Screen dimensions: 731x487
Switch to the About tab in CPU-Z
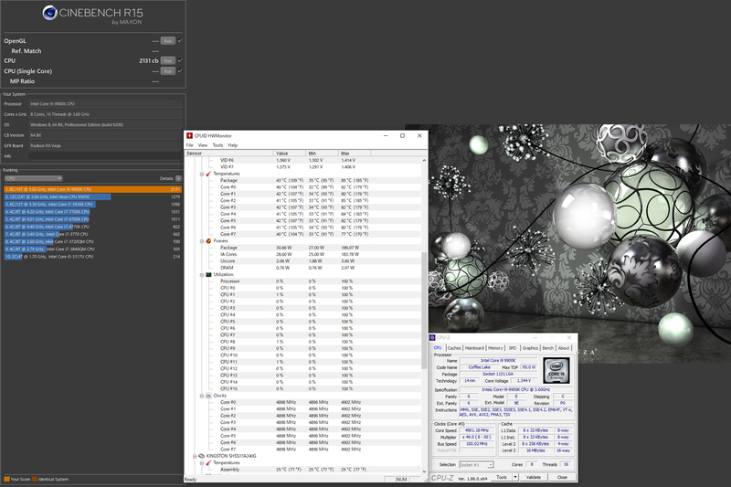coord(564,348)
